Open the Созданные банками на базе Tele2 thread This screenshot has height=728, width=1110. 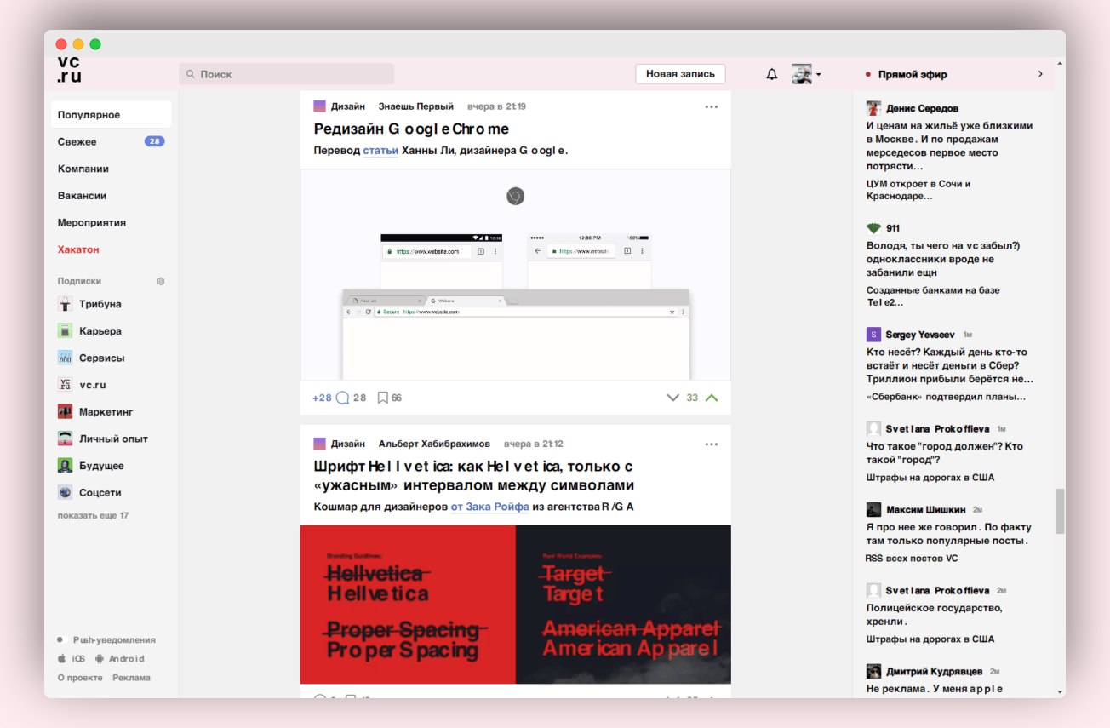pyautogui.click(x=933, y=296)
